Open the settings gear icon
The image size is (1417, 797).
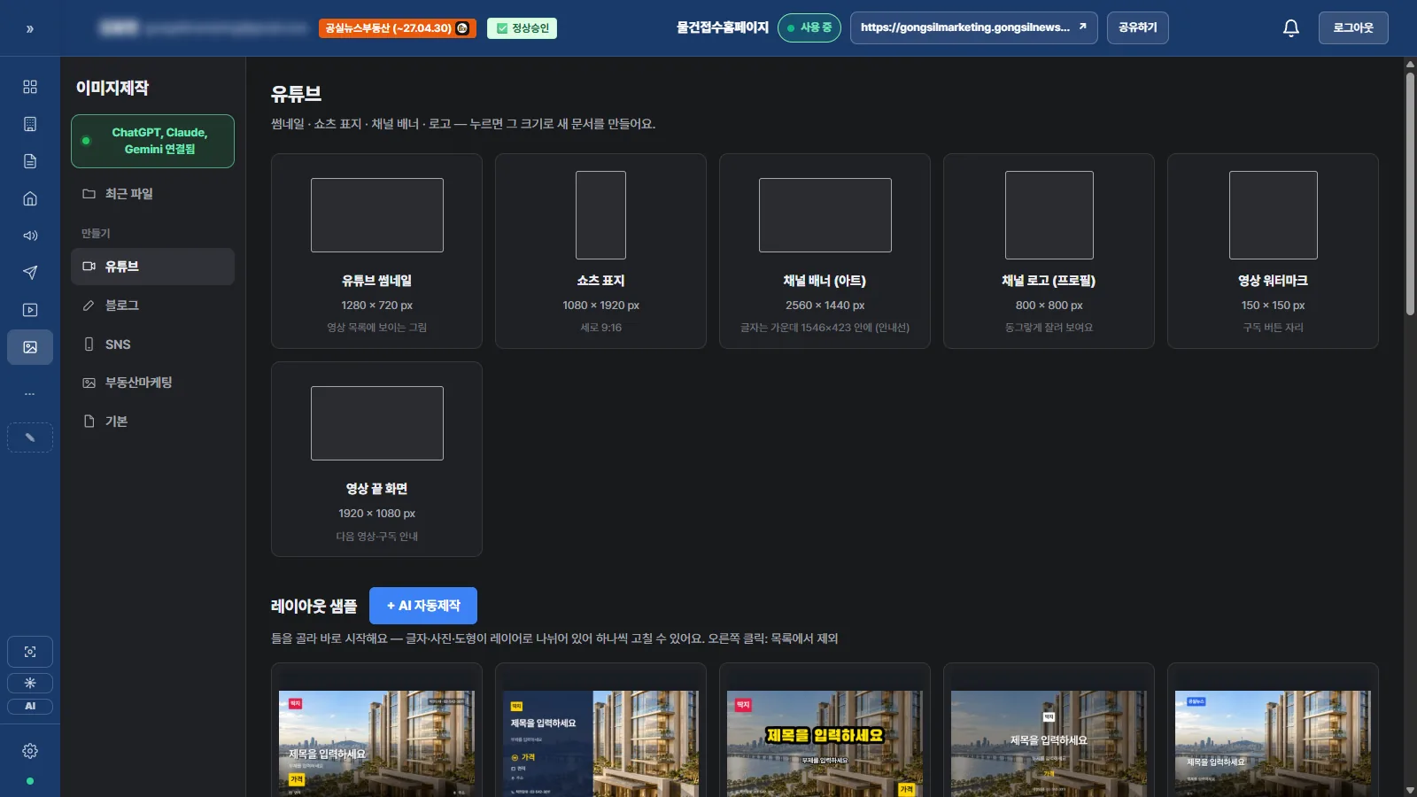coord(30,751)
